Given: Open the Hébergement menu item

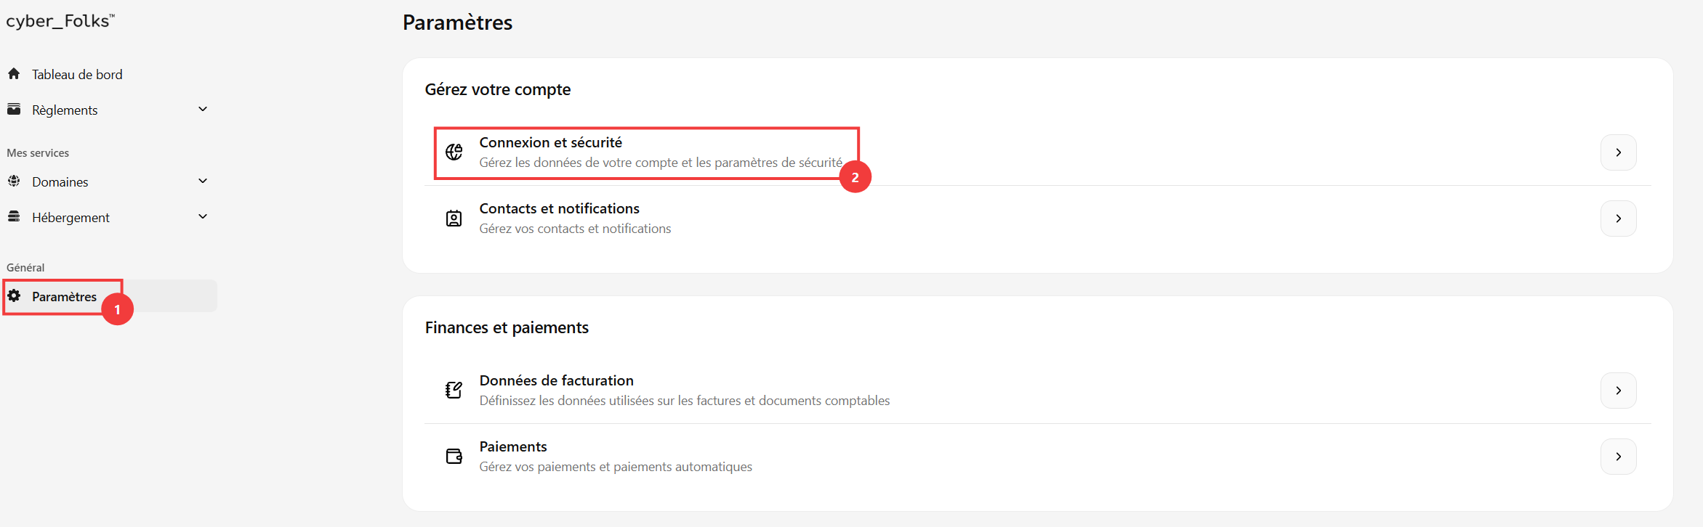Looking at the screenshot, I should pyautogui.click(x=71, y=217).
